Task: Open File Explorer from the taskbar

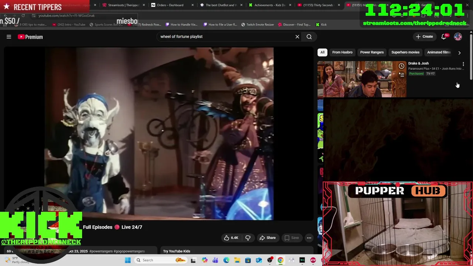Action: pos(237,260)
